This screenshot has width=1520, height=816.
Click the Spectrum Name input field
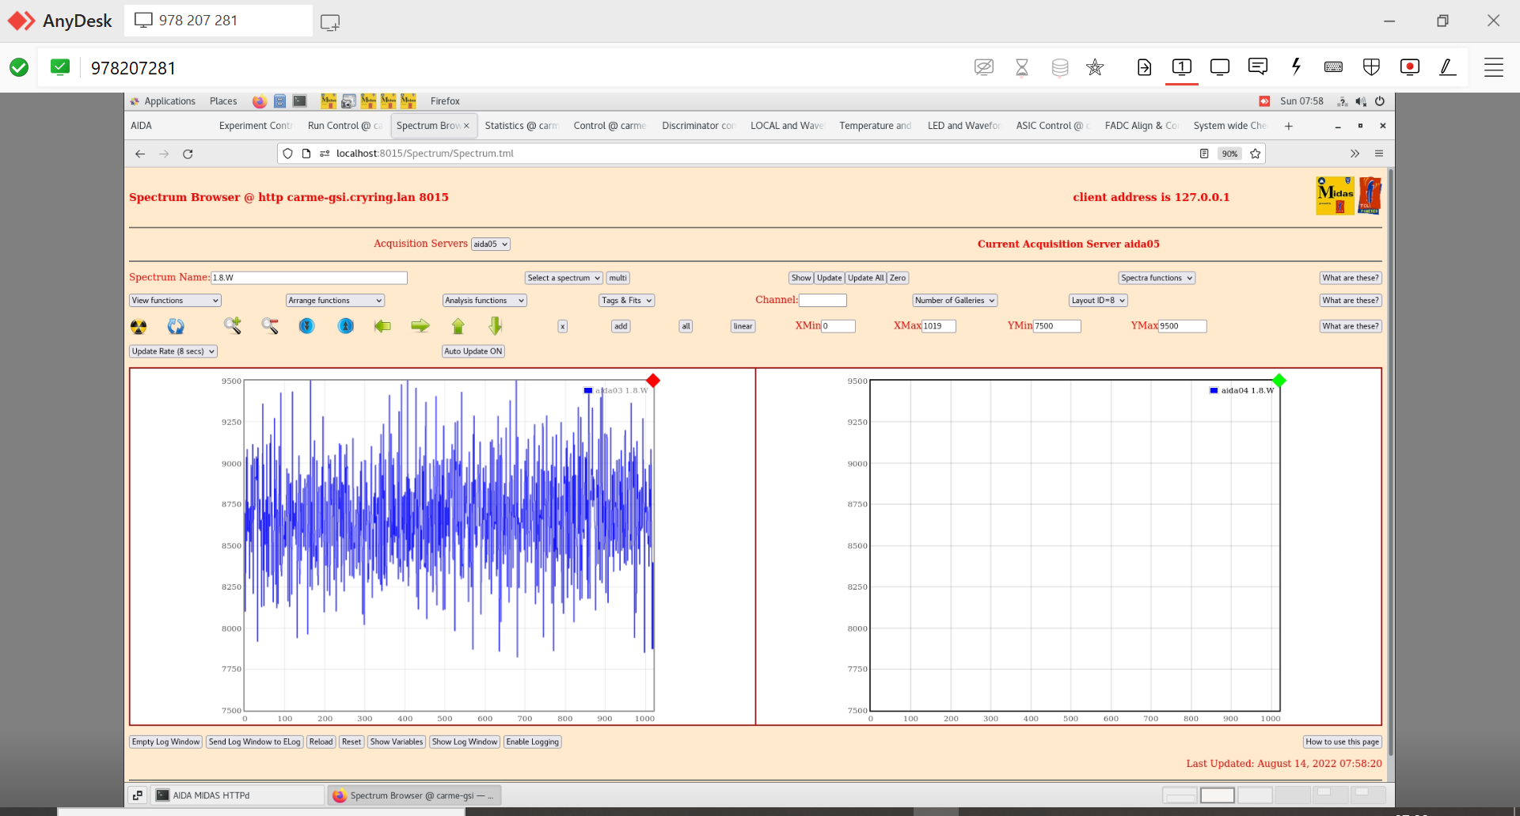pyautogui.click(x=309, y=278)
